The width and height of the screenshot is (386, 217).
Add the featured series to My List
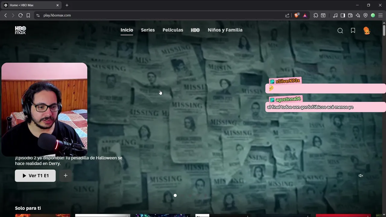(65, 176)
